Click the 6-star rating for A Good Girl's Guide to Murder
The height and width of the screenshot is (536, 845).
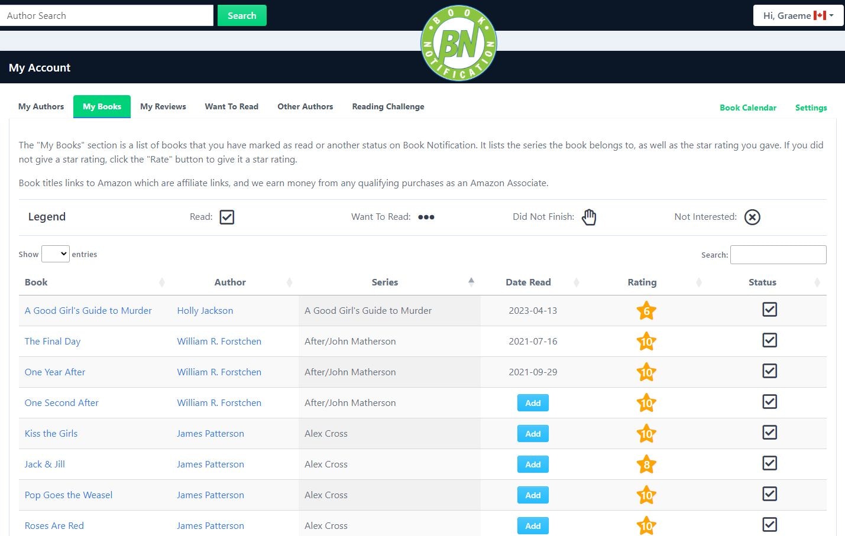646,311
